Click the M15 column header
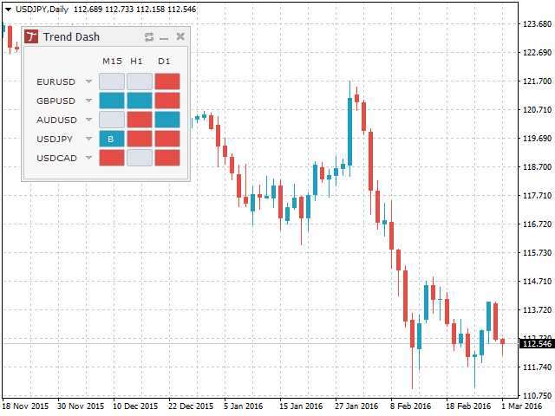Image resolution: width=555 pixels, height=416 pixels. pos(112,62)
